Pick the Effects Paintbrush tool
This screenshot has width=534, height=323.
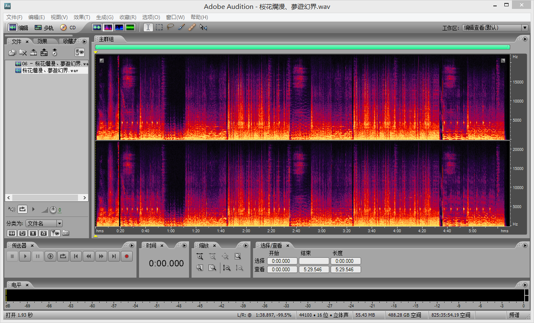(181, 28)
